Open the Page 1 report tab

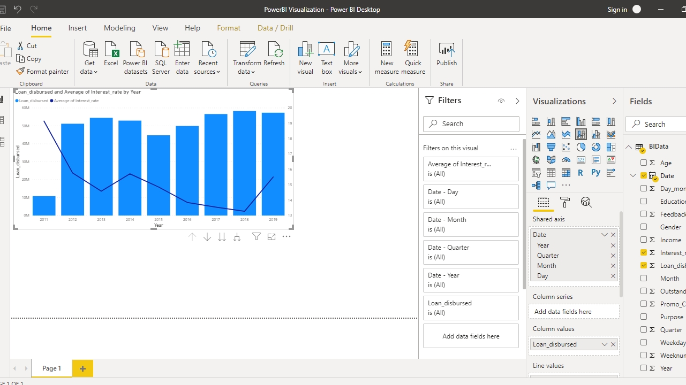51,368
